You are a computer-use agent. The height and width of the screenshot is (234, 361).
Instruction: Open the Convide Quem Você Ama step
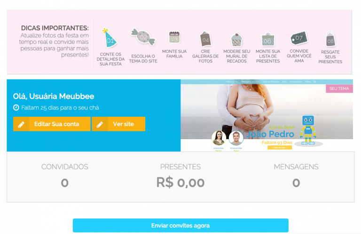tap(299, 56)
